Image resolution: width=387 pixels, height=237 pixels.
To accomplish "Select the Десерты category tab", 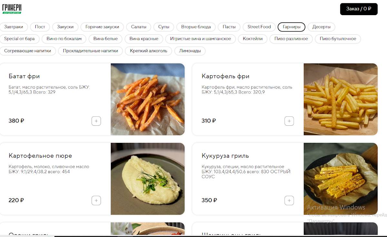I will [321, 27].
